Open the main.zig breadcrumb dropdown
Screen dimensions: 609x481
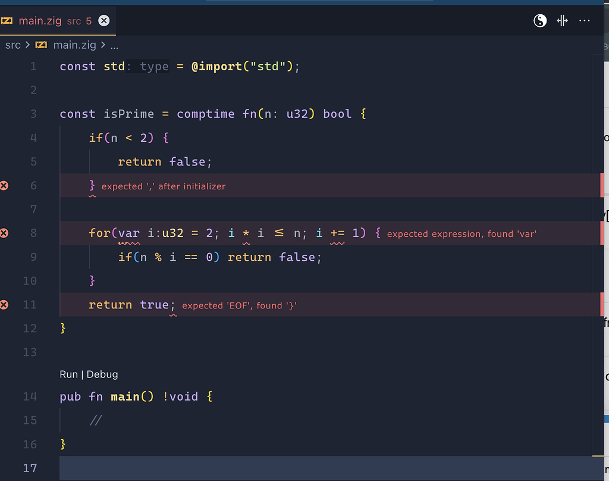pyautogui.click(x=76, y=45)
